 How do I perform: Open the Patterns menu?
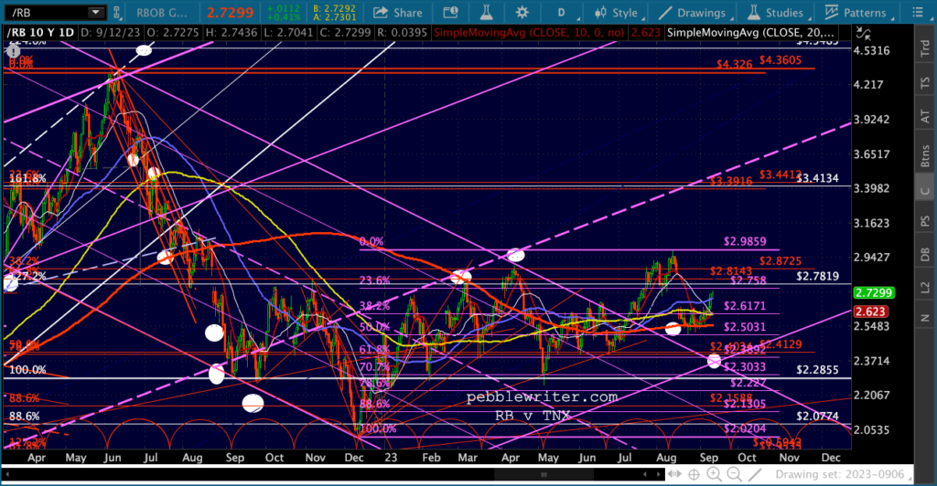tap(854, 13)
